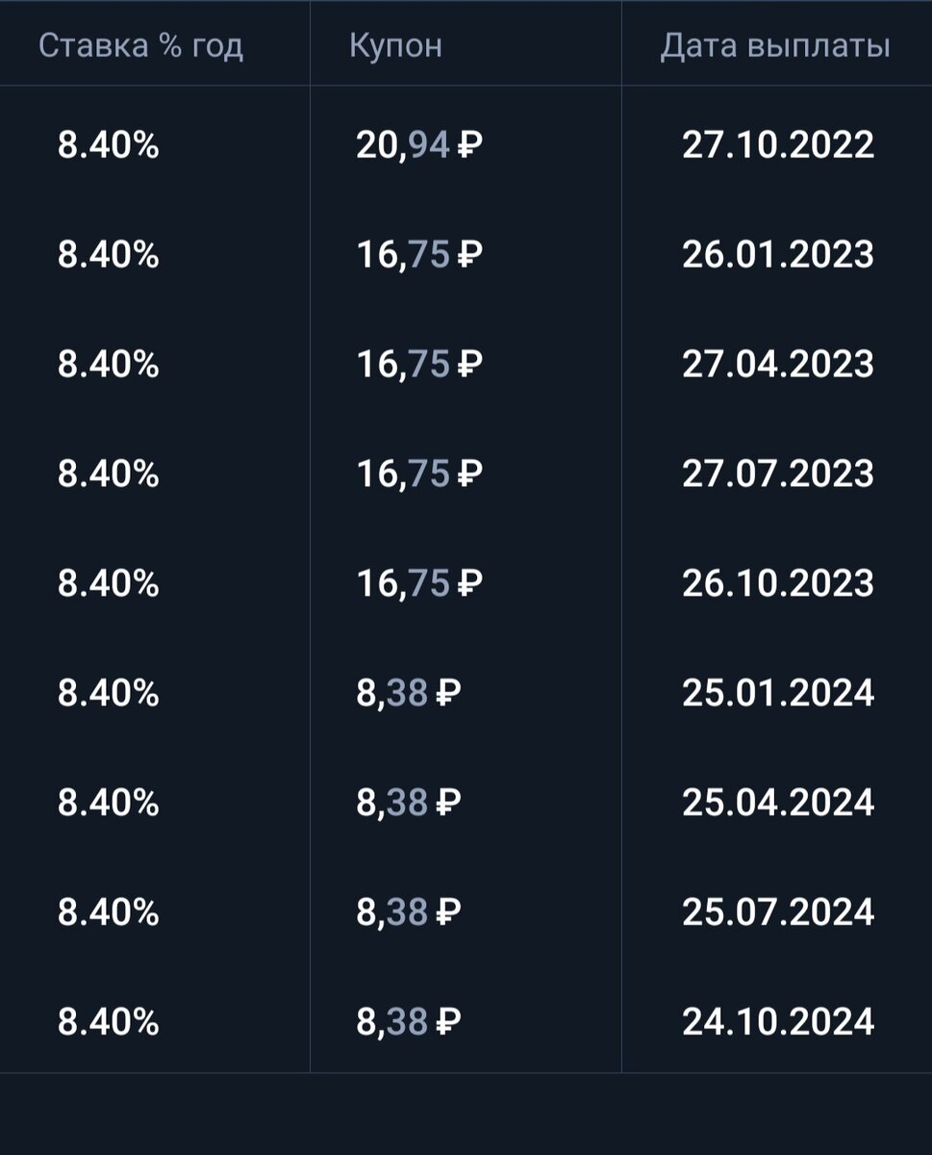Click the date 25.01.2024
This screenshot has width=932, height=1155.
778,693
